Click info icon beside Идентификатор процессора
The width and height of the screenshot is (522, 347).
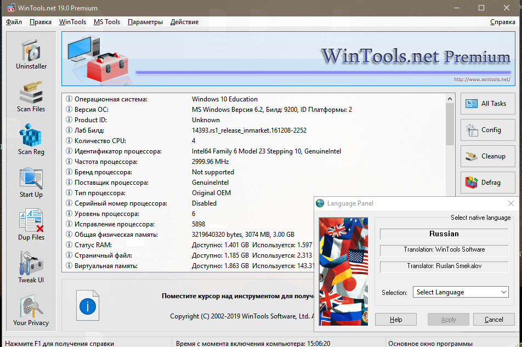(69, 151)
